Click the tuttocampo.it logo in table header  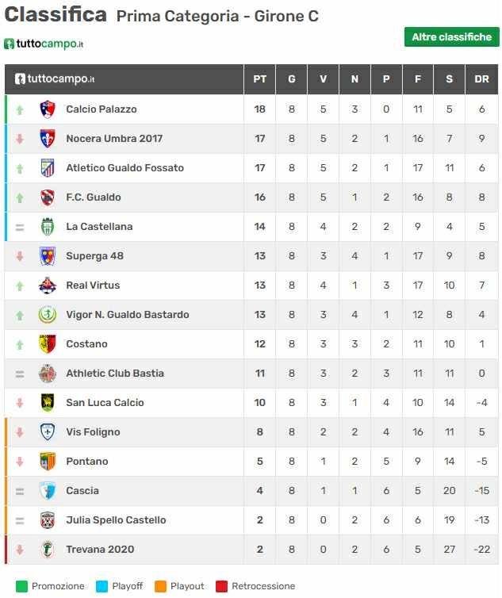(x=55, y=79)
